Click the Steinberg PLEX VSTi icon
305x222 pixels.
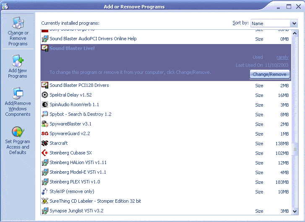45,182
